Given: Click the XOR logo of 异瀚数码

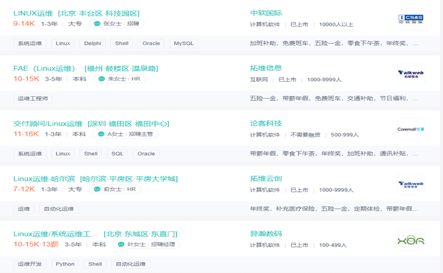Looking at the screenshot, I should (x=411, y=240).
